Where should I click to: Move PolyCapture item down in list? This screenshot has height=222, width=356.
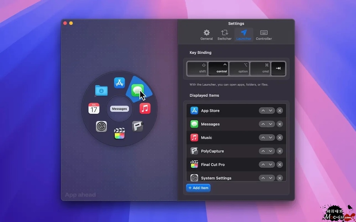[x=271, y=151]
